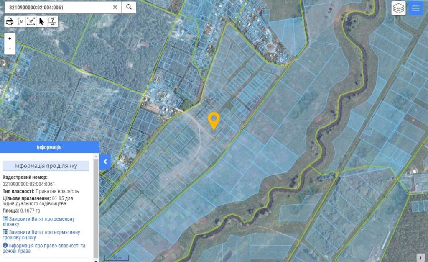Collapse the information side panel
Screen dimensions: 428x262
pyautogui.click(x=105, y=162)
